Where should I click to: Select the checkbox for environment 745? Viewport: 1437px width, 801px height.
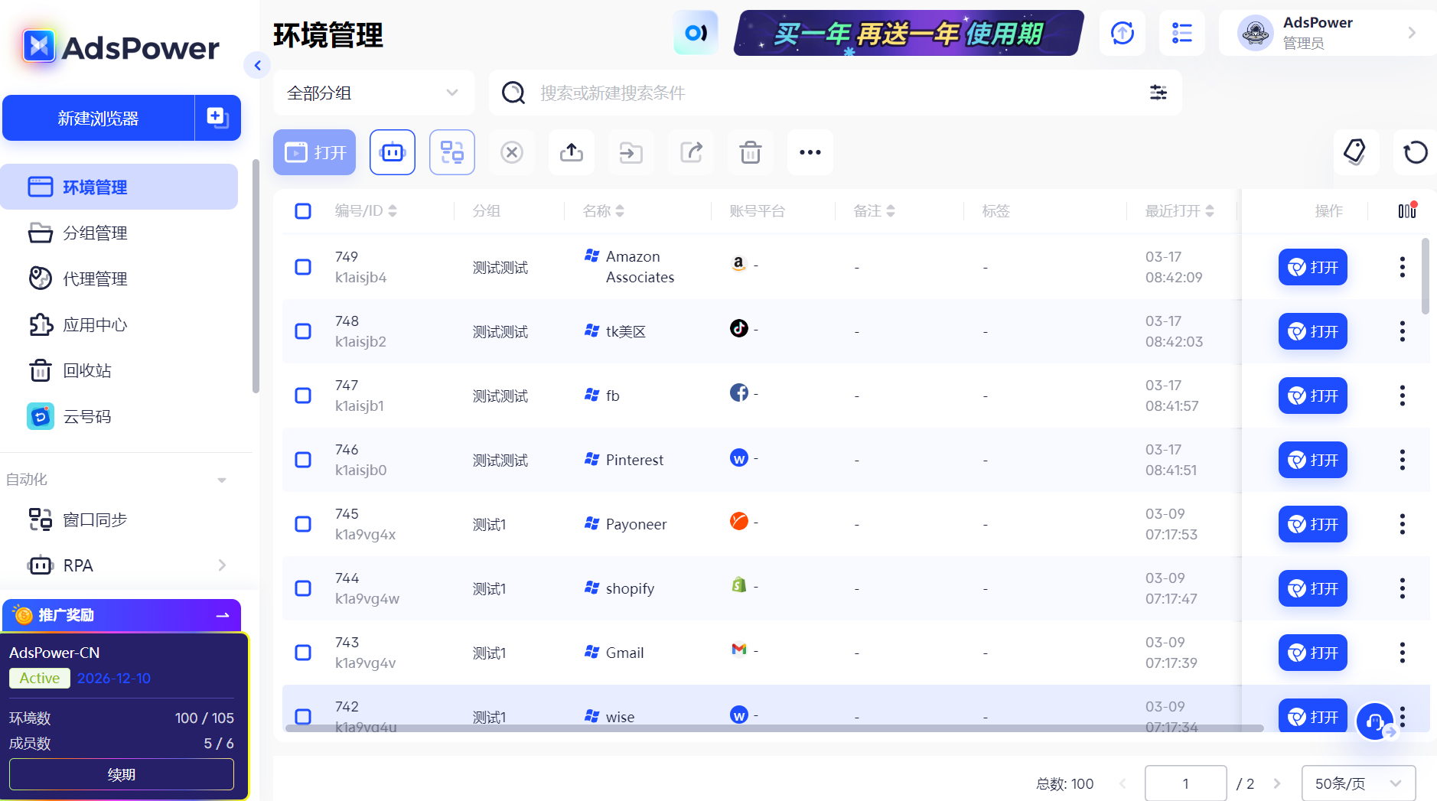coord(302,524)
